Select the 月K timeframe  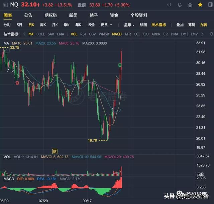(55, 25)
